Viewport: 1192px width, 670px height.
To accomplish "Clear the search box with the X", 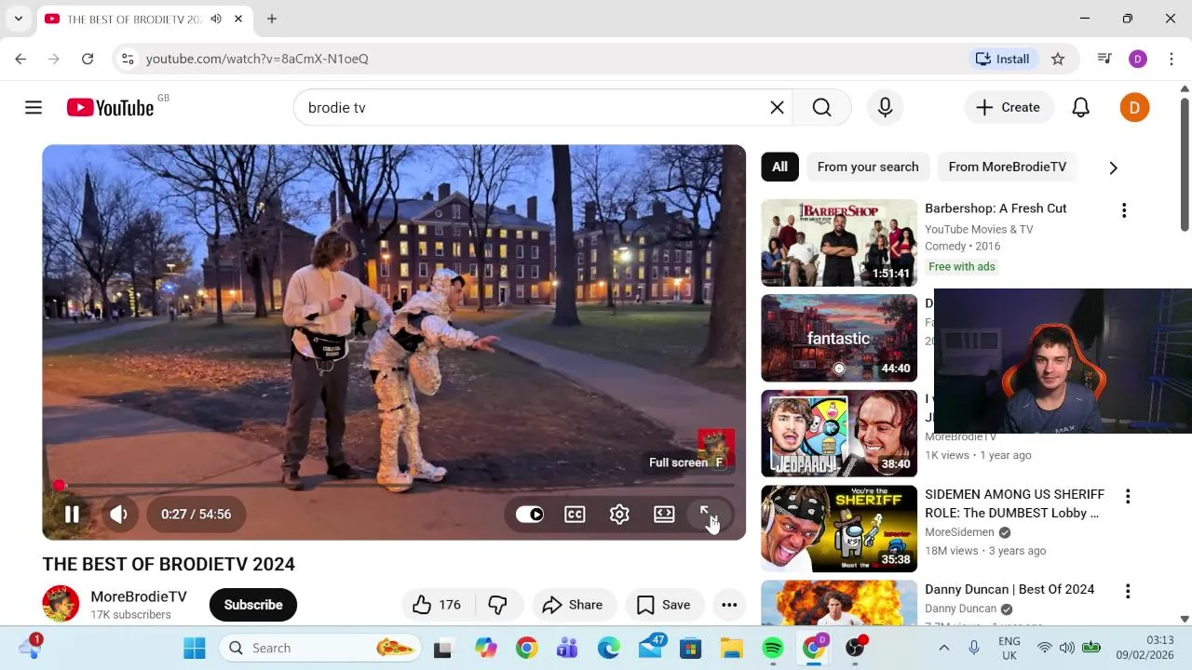I will click(777, 108).
